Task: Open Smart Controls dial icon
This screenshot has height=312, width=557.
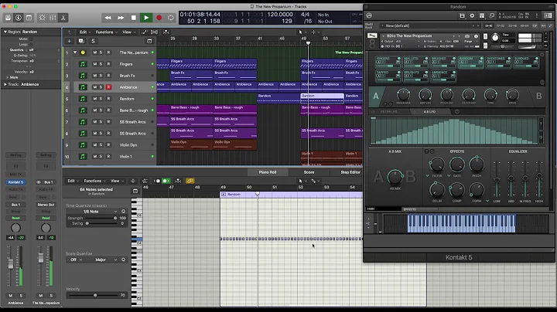Action: [x=42, y=17]
